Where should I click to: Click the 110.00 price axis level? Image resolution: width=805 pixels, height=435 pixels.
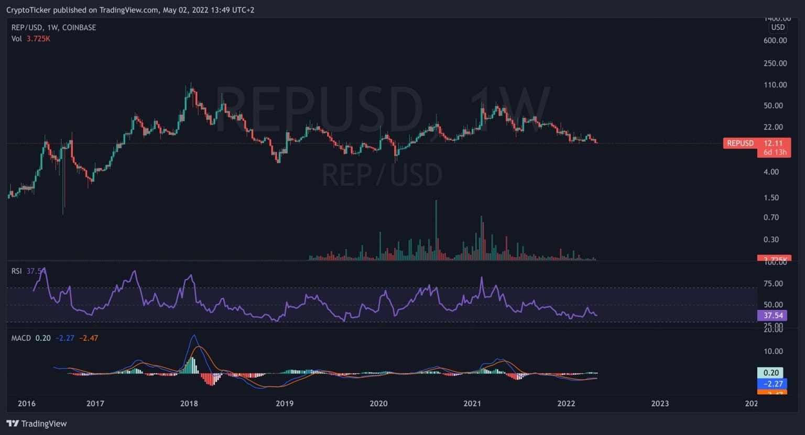coord(775,85)
